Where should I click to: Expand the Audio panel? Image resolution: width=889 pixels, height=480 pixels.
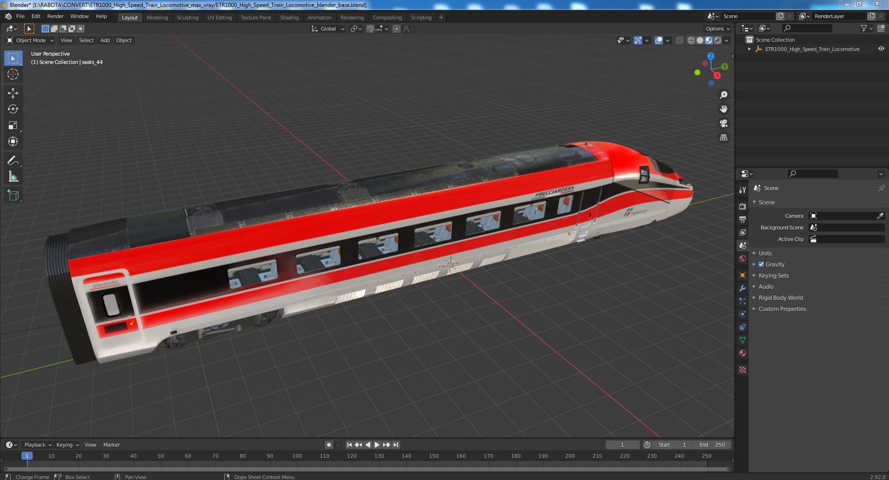click(x=754, y=287)
